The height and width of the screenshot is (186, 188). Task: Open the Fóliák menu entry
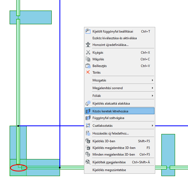click(119, 96)
